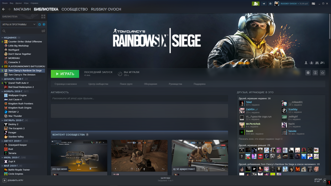Click the Rust game icon

click(x=6, y=149)
